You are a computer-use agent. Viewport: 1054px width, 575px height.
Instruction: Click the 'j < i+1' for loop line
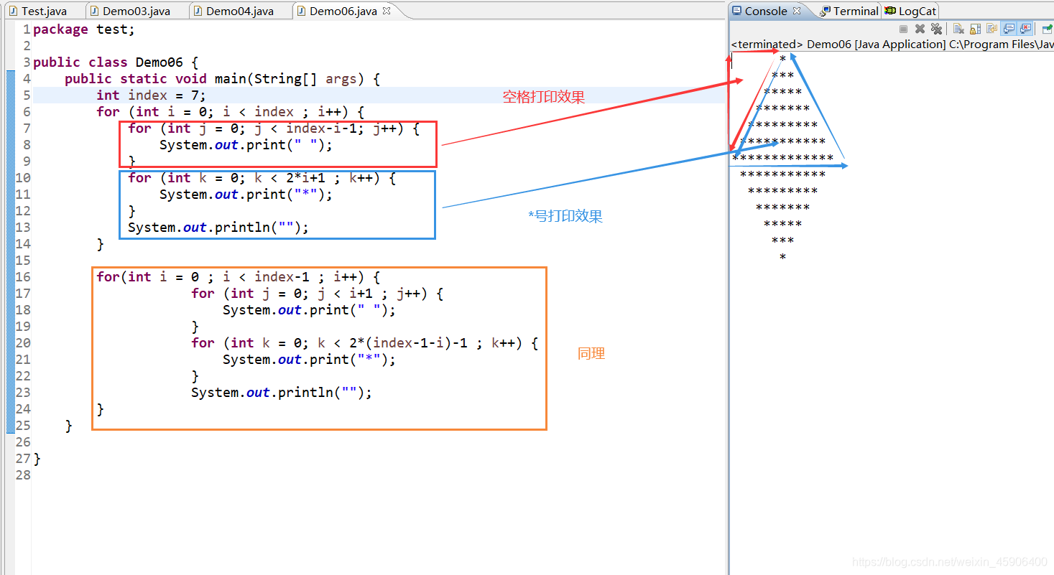point(318,294)
